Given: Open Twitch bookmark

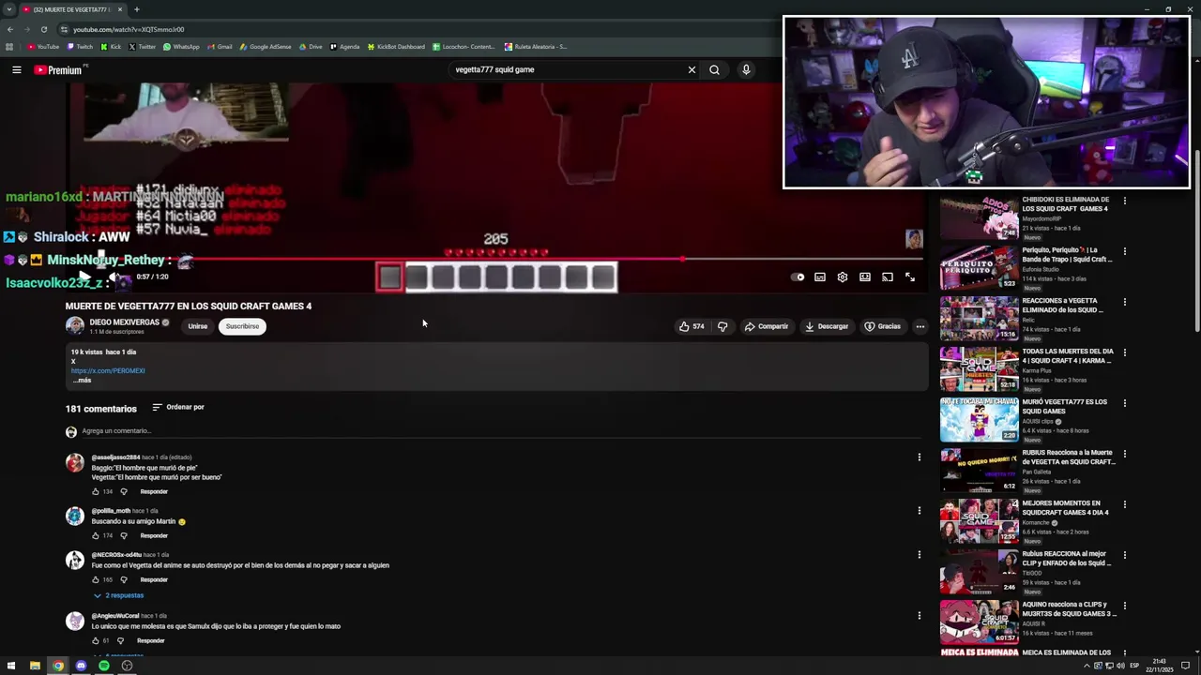Looking at the screenshot, I should point(79,47).
